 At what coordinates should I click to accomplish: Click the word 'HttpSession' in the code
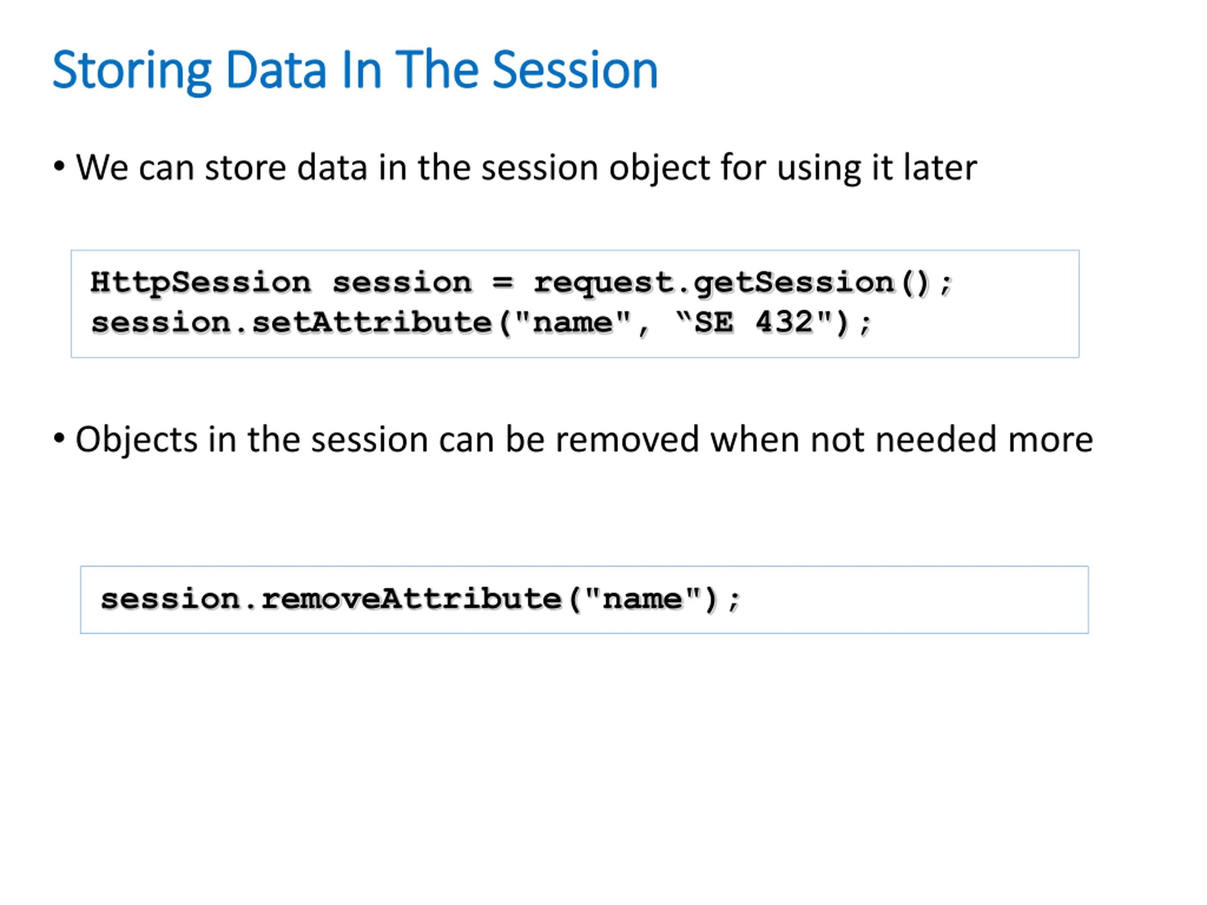coord(200,282)
